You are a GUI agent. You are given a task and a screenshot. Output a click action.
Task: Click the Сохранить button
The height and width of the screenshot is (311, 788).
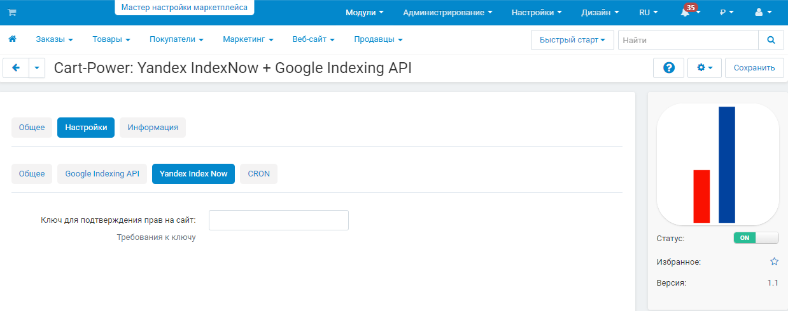754,68
